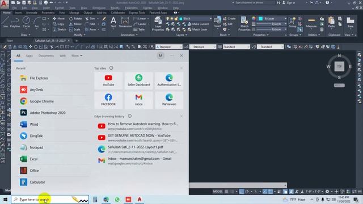363x204 pixels.
Task: Select the Circle tool
Action: point(26,22)
